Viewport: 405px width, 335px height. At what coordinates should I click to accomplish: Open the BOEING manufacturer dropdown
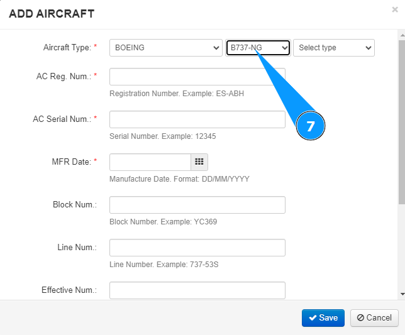tap(165, 48)
